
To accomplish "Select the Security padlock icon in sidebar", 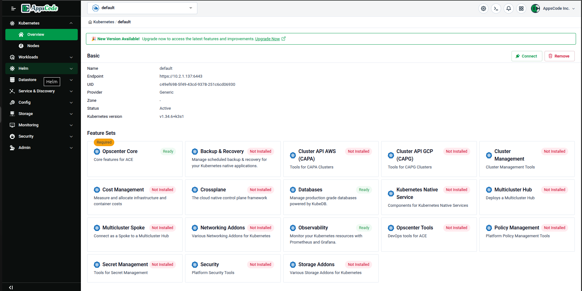I will tap(12, 136).
